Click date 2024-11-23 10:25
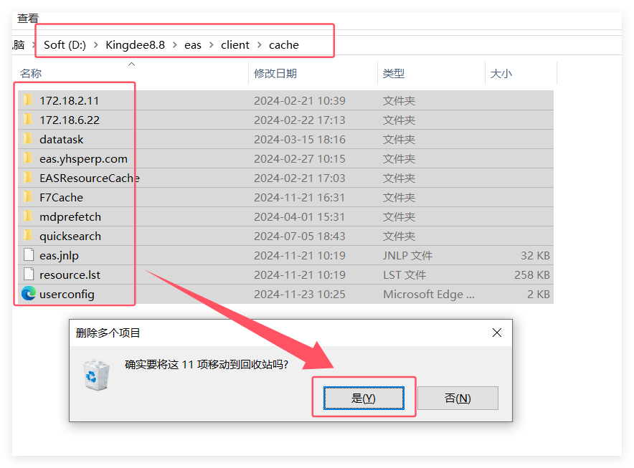This screenshot has height=468, width=634. pyautogui.click(x=300, y=295)
